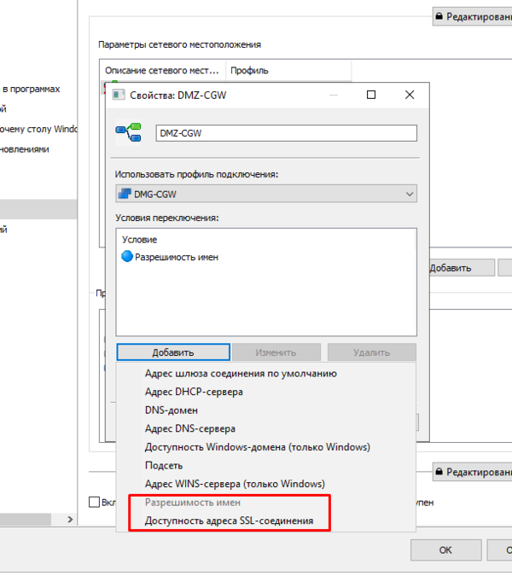Click the Условие column header
512x576 pixels.
[x=140, y=240]
